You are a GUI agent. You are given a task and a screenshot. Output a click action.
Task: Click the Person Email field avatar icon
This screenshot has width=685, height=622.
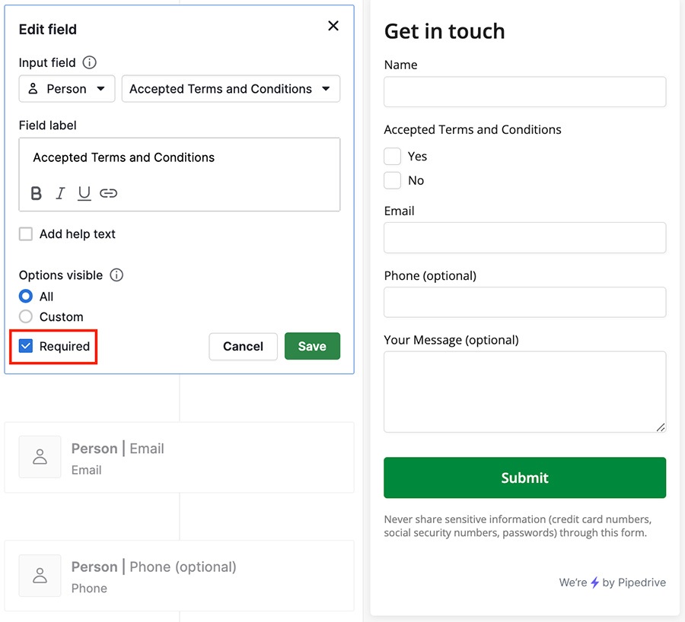pyautogui.click(x=40, y=456)
